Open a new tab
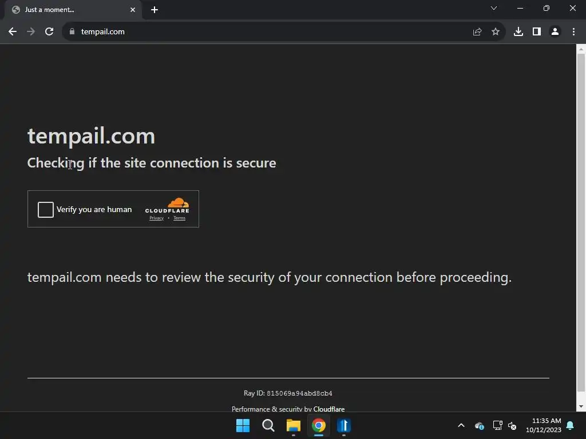This screenshot has width=586, height=439. pyautogui.click(x=155, y=10)
